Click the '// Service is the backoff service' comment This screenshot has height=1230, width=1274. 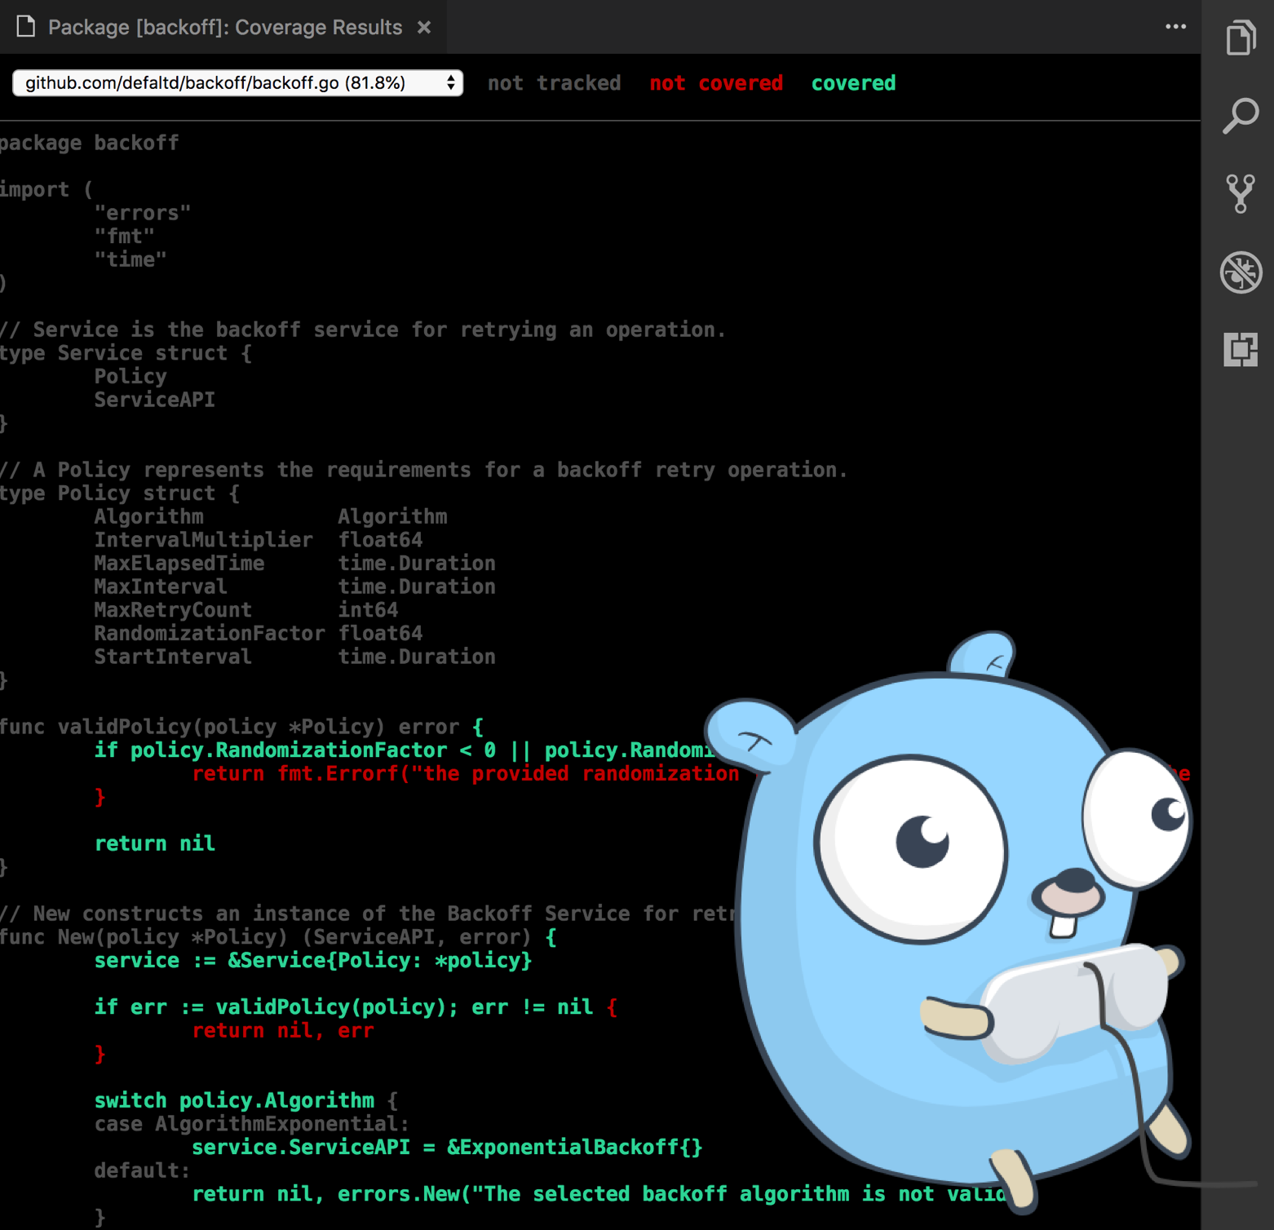(363, 330)
